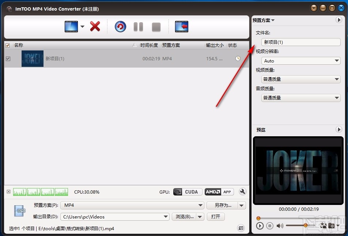The image size is (348, 236).
Task: Toggle the select-all checkbox in list header
Action: [8, 45]
